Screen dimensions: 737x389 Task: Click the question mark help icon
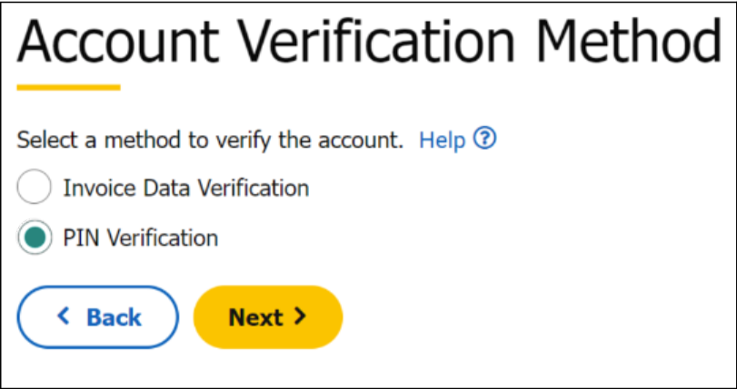[486, 140]
